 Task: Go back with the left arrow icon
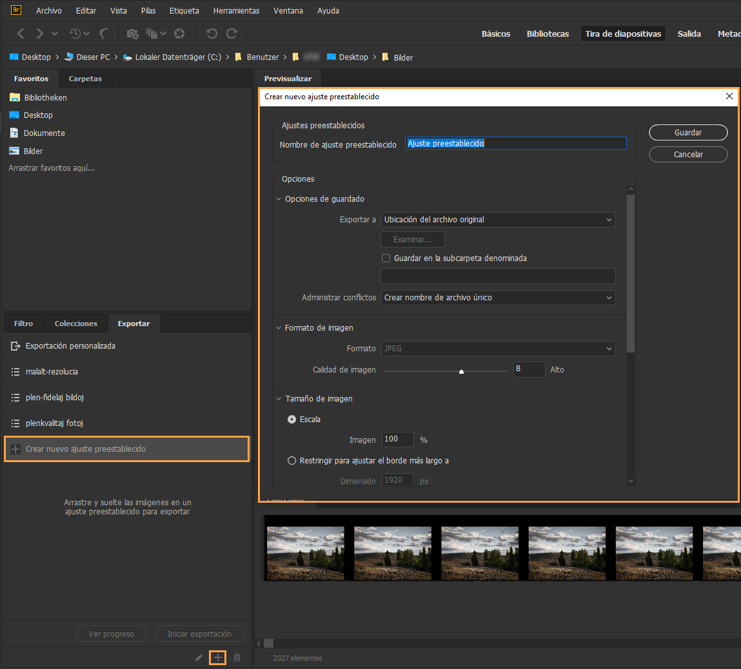(x=21, y=34)
